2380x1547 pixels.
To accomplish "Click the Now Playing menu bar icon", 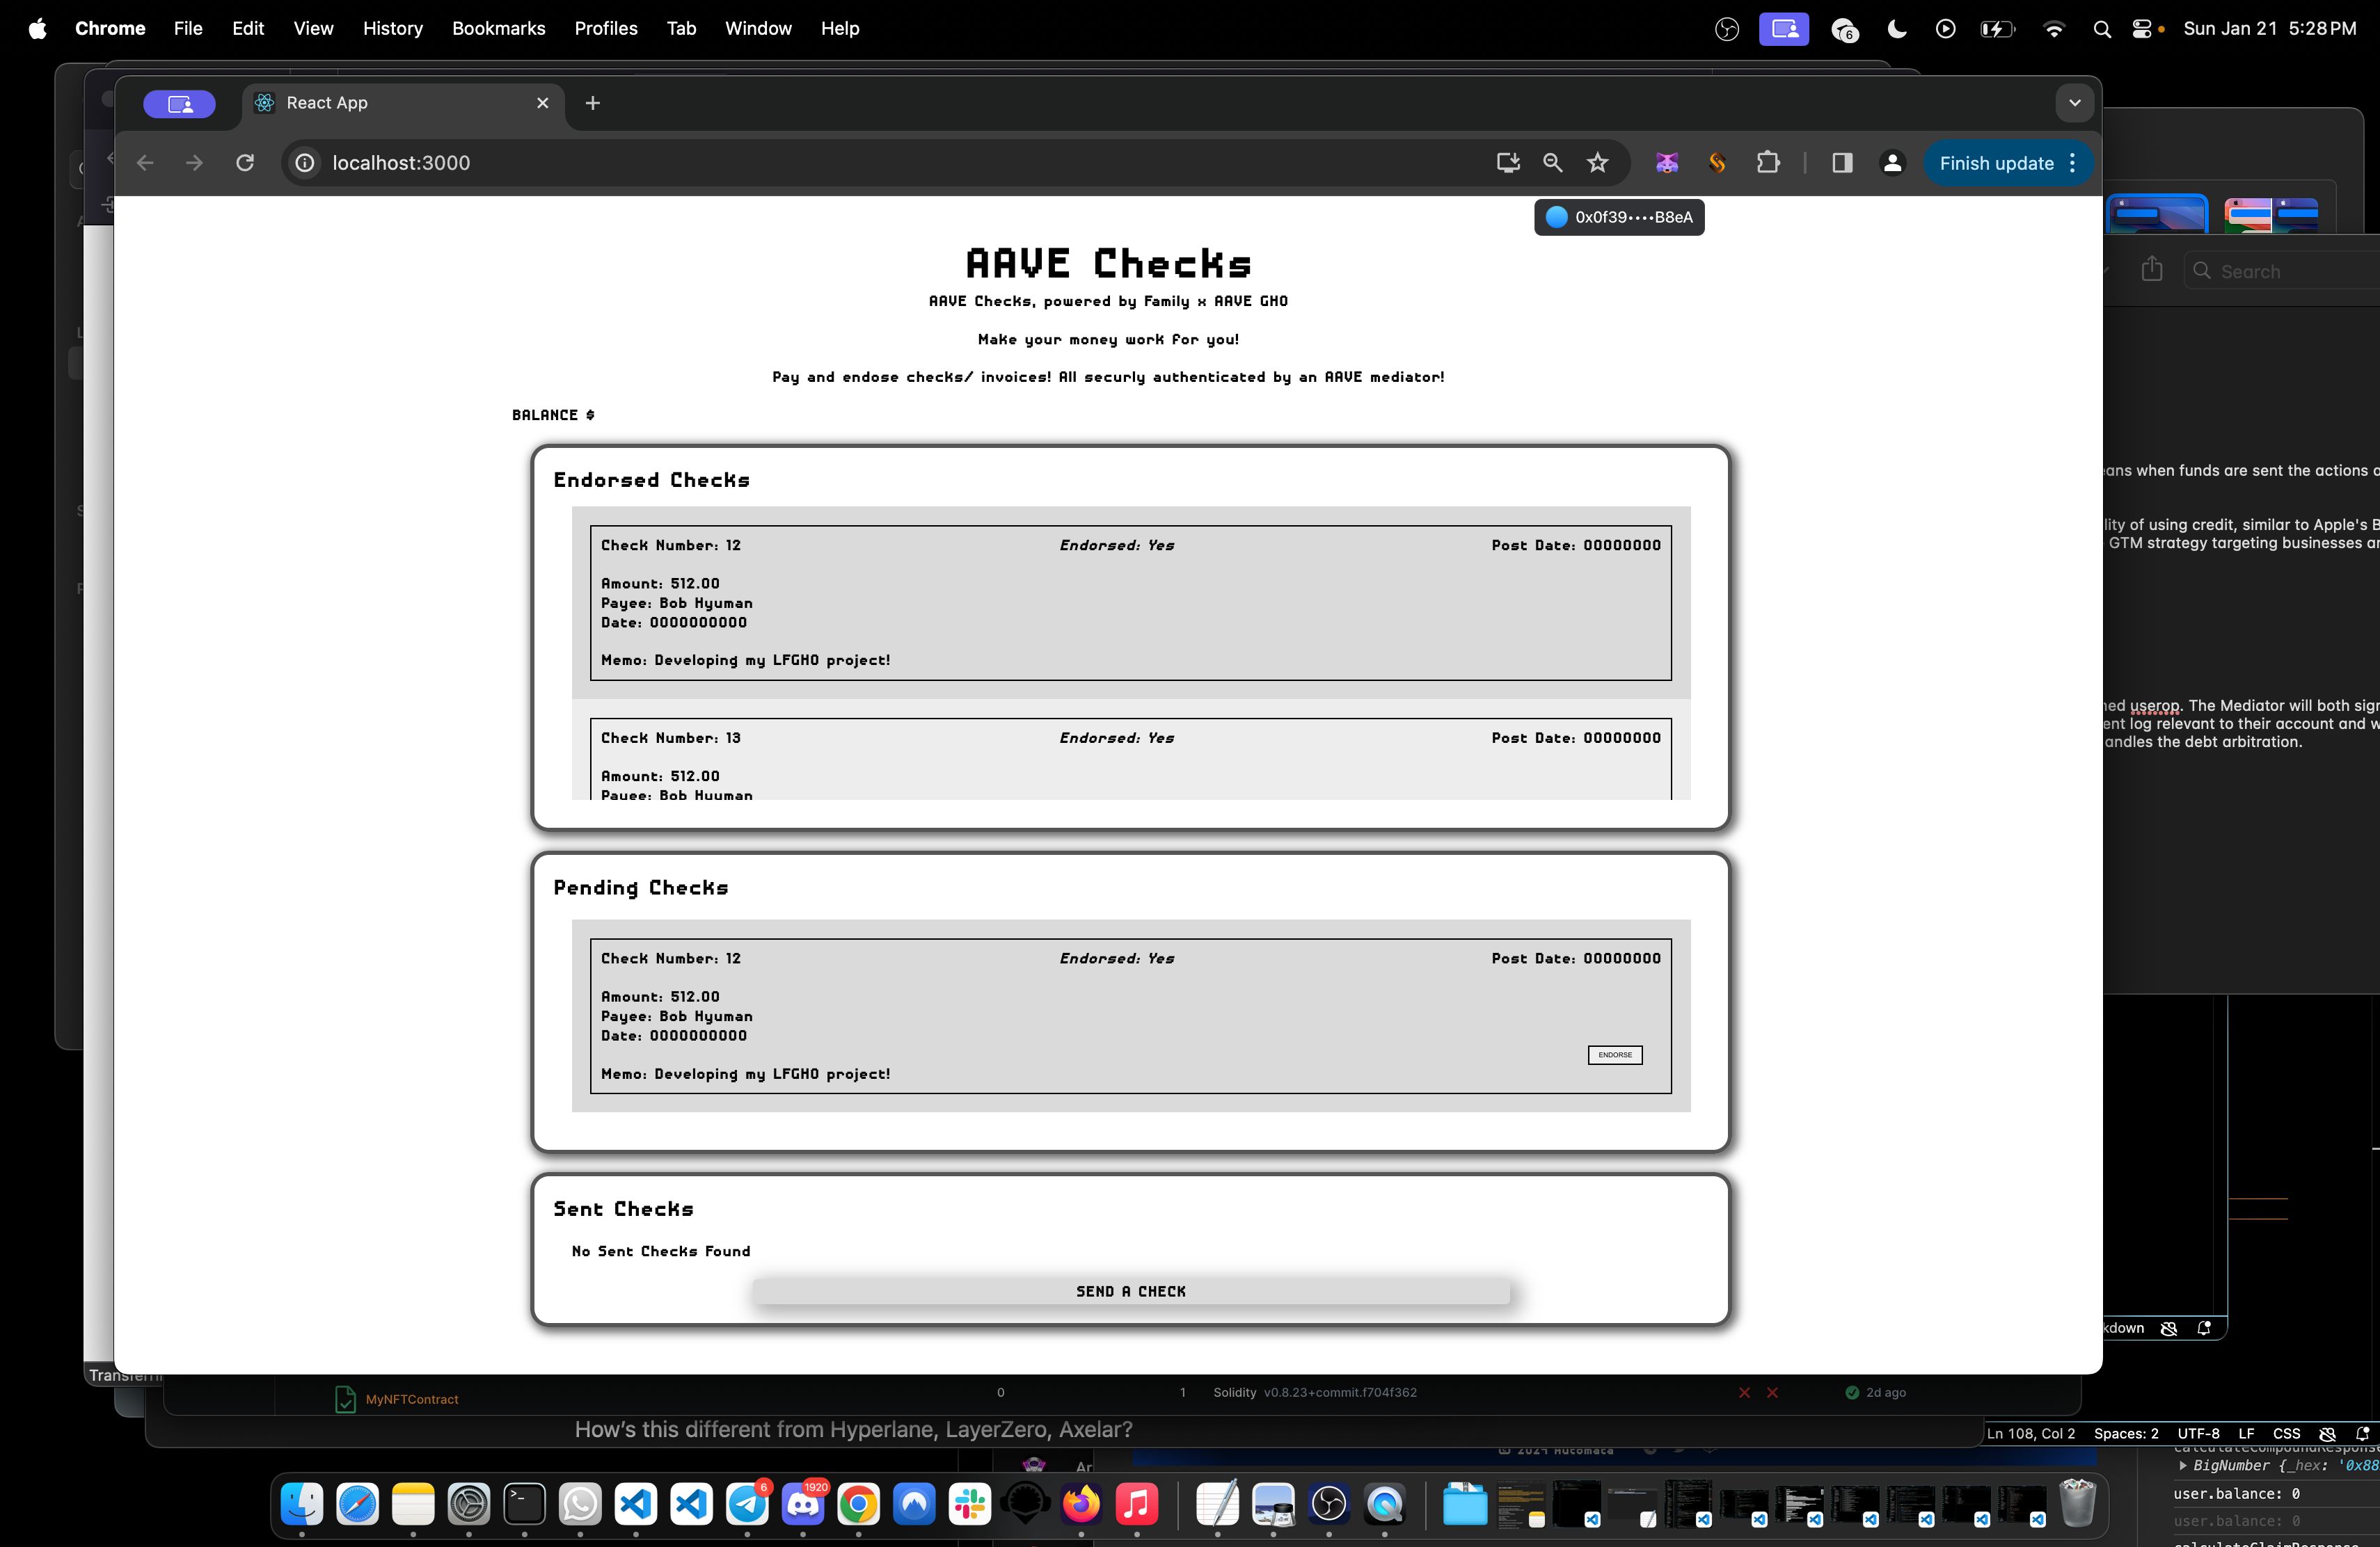I will click(1945, 29).
